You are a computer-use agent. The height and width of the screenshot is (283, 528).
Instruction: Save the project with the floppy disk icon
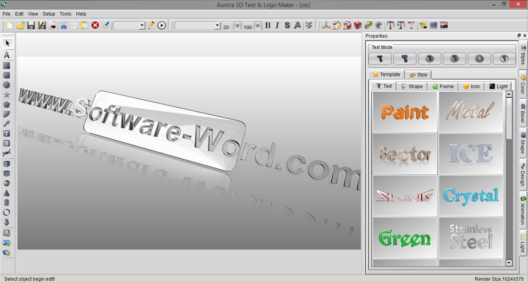31,26
